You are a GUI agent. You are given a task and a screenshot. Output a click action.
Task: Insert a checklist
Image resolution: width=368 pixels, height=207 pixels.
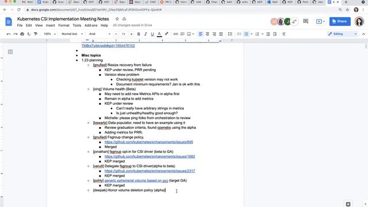pyautogui.click(x=239, y=34)
